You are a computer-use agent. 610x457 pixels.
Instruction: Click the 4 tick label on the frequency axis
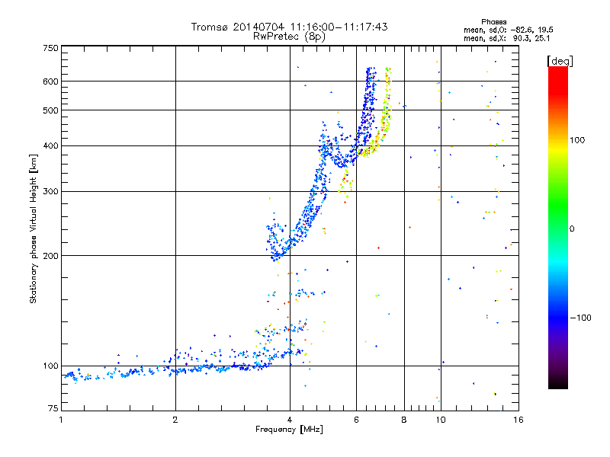pyautogui.click(x=290, y=420)
